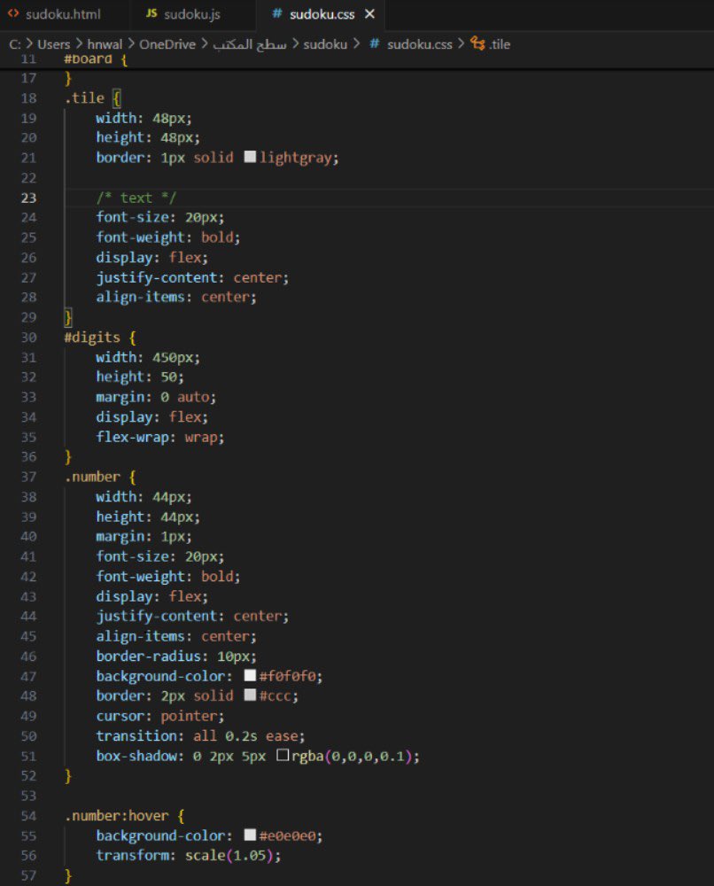Image resolution: width=714 pixels, height=886 pixels.
Task: Open the sudoku folder breadcrumb segment
Action: [x=325, y=44]
